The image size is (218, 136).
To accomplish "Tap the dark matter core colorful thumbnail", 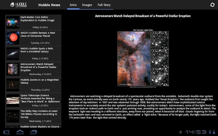I will pos(13,22).
